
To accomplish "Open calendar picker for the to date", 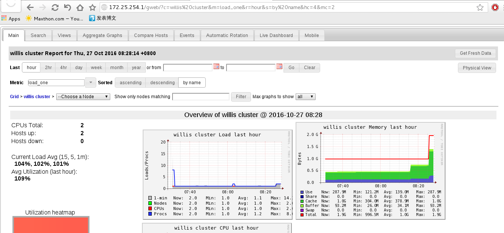I will [x=279, y=66].
